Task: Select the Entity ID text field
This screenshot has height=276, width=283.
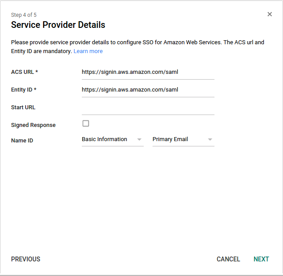Action: point(148,90)
